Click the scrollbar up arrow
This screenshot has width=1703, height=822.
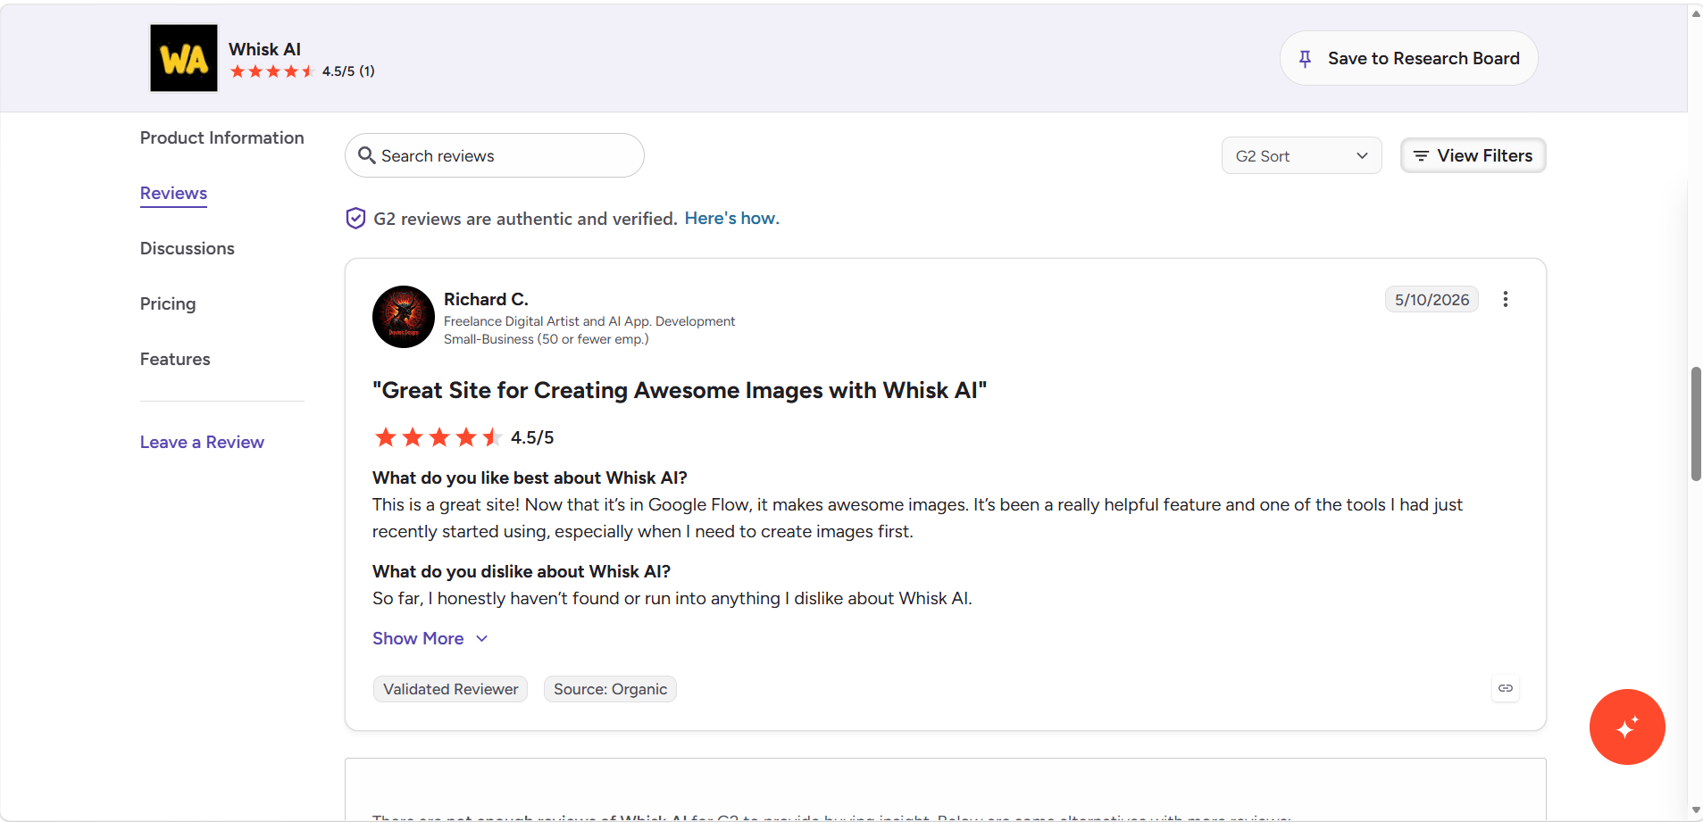(1696, 12)
